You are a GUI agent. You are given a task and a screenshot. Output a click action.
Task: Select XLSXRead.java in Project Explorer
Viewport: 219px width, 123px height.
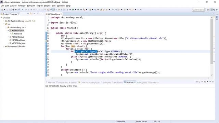(x=18, y=40)
